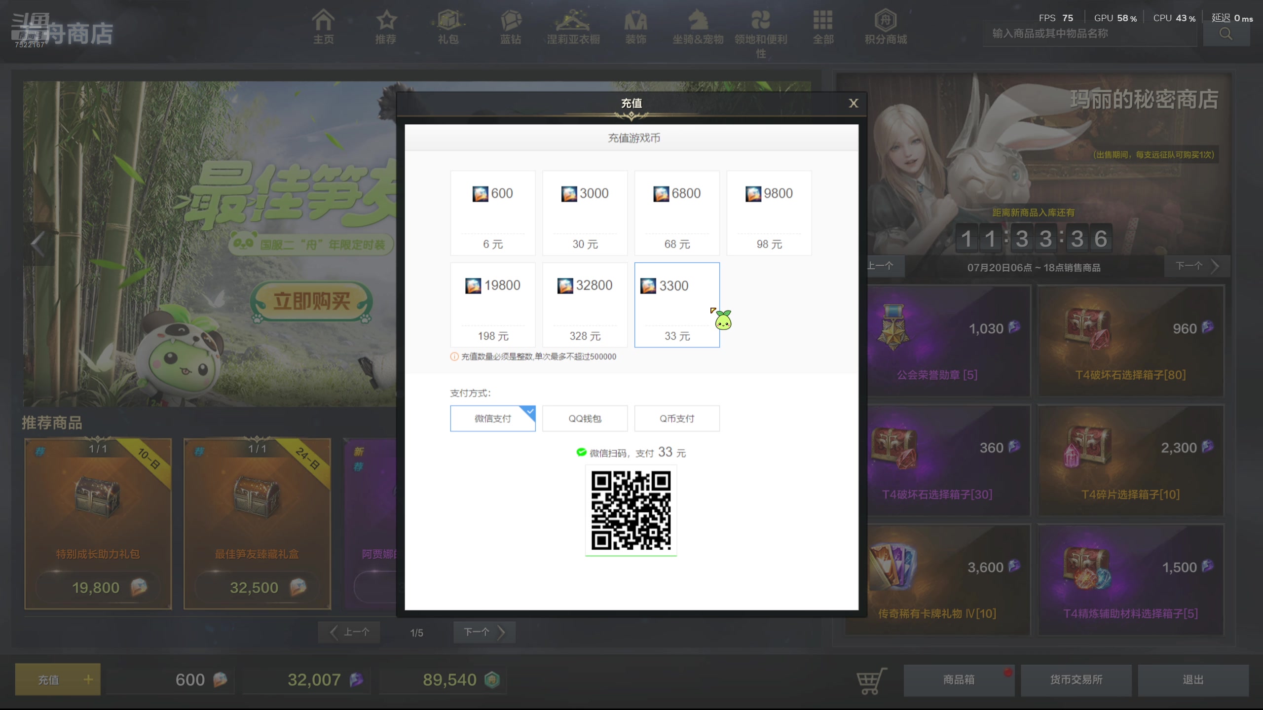
Task: Select the 6800 coins for 68 元 option
Action: (677, 213)
